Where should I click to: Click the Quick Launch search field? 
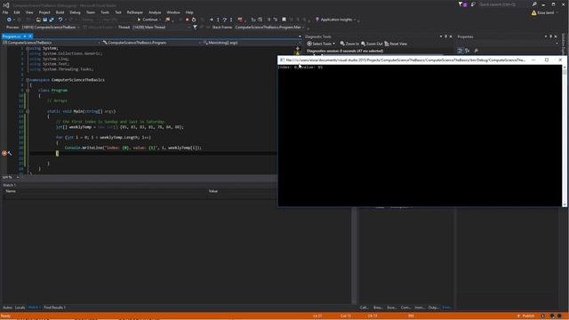(504, 4)
